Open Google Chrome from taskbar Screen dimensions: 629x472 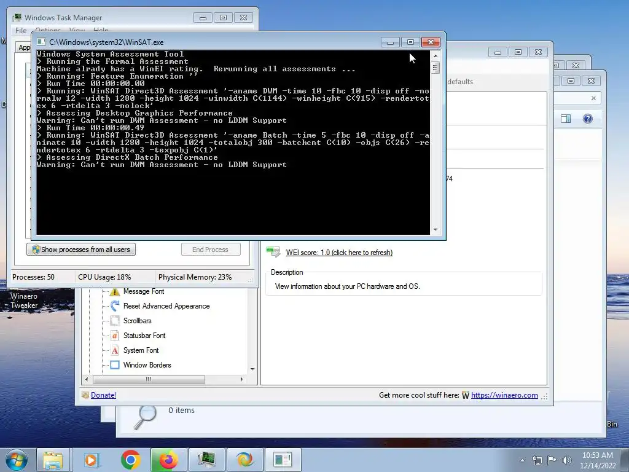[130, 460]
